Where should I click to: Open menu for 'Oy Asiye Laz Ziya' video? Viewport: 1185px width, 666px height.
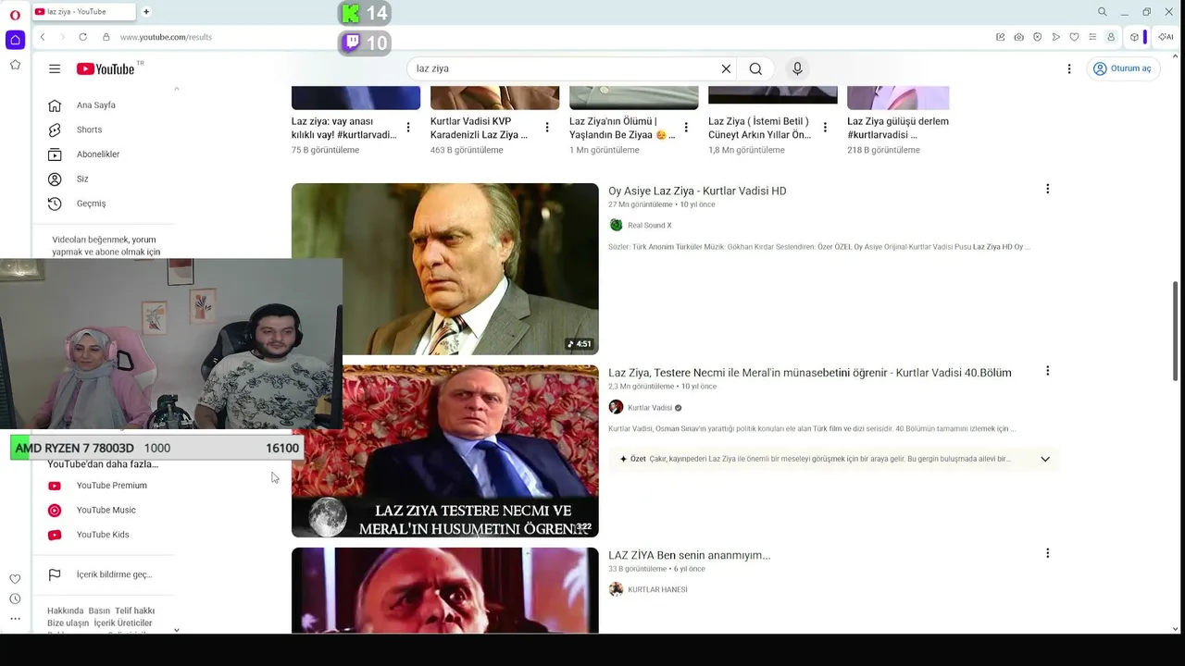point(1047,189)
